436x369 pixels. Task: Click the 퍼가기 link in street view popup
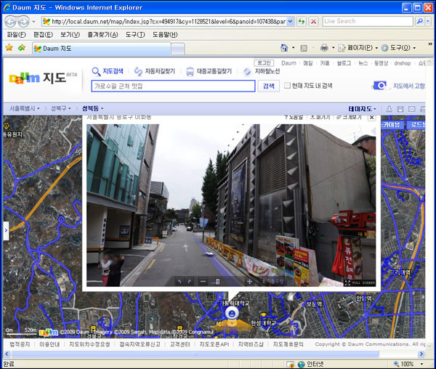point(320,118)
